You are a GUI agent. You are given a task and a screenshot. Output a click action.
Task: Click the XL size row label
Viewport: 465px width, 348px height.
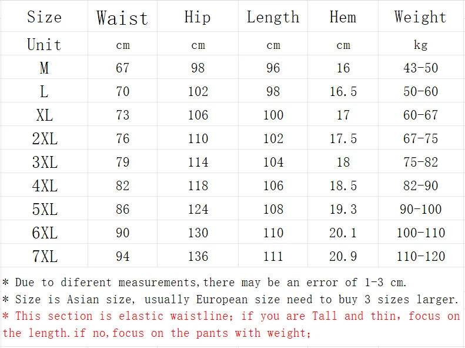pos(44,115)
